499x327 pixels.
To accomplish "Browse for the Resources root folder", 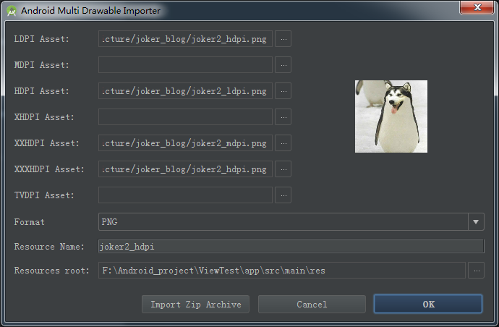I will (477, 271).
